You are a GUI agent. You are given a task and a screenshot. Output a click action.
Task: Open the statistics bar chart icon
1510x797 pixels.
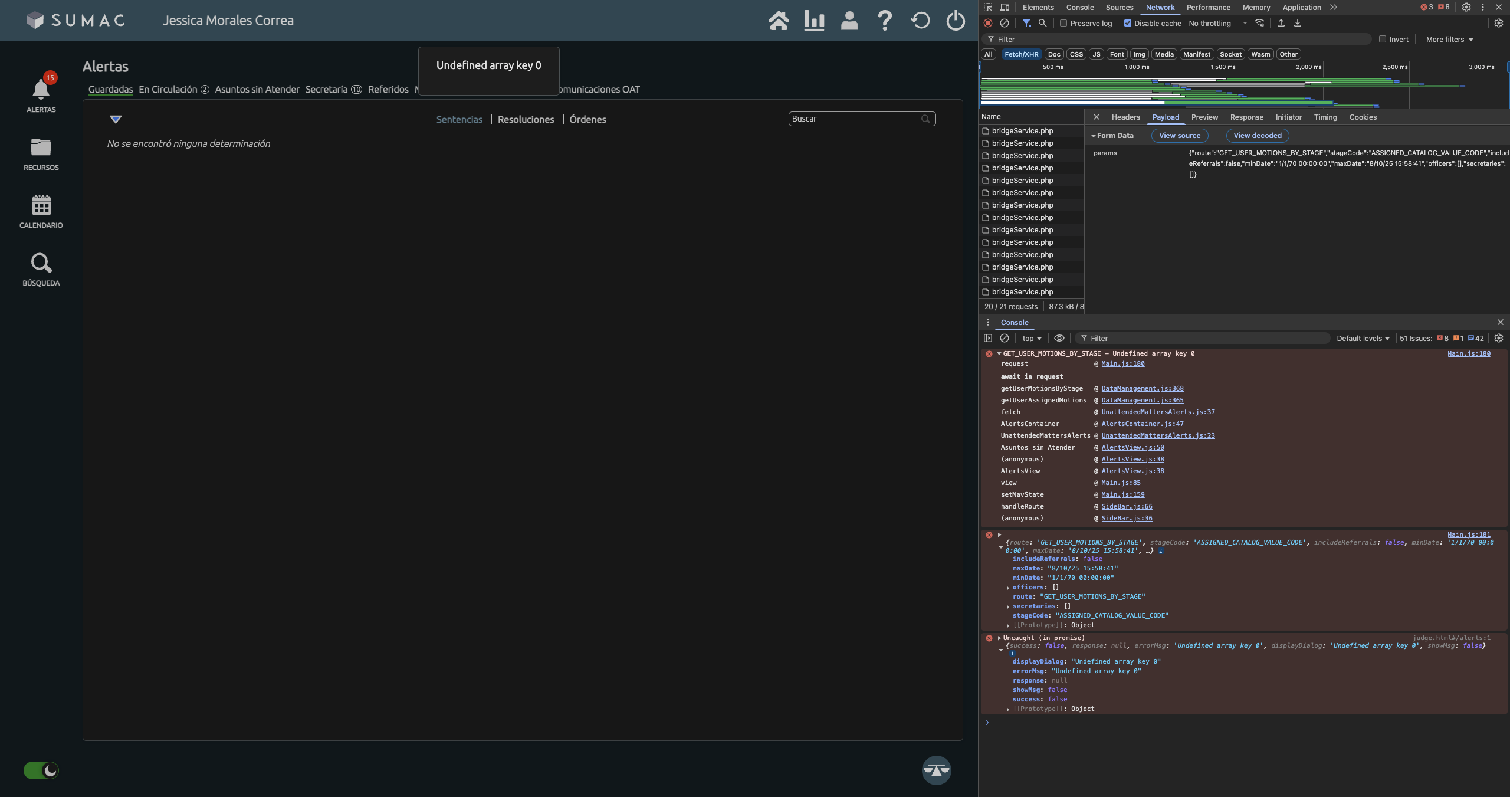coord(813,21)
